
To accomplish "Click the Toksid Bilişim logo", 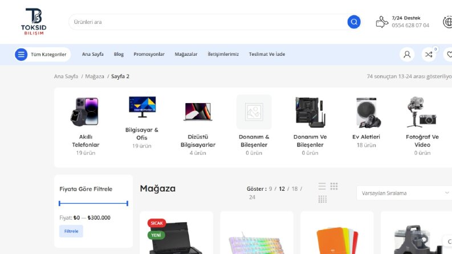I will point(34,22).
